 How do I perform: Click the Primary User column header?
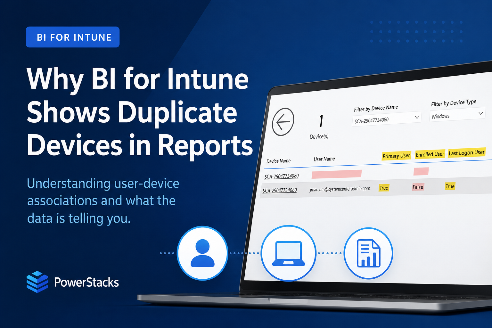(396, 156)
